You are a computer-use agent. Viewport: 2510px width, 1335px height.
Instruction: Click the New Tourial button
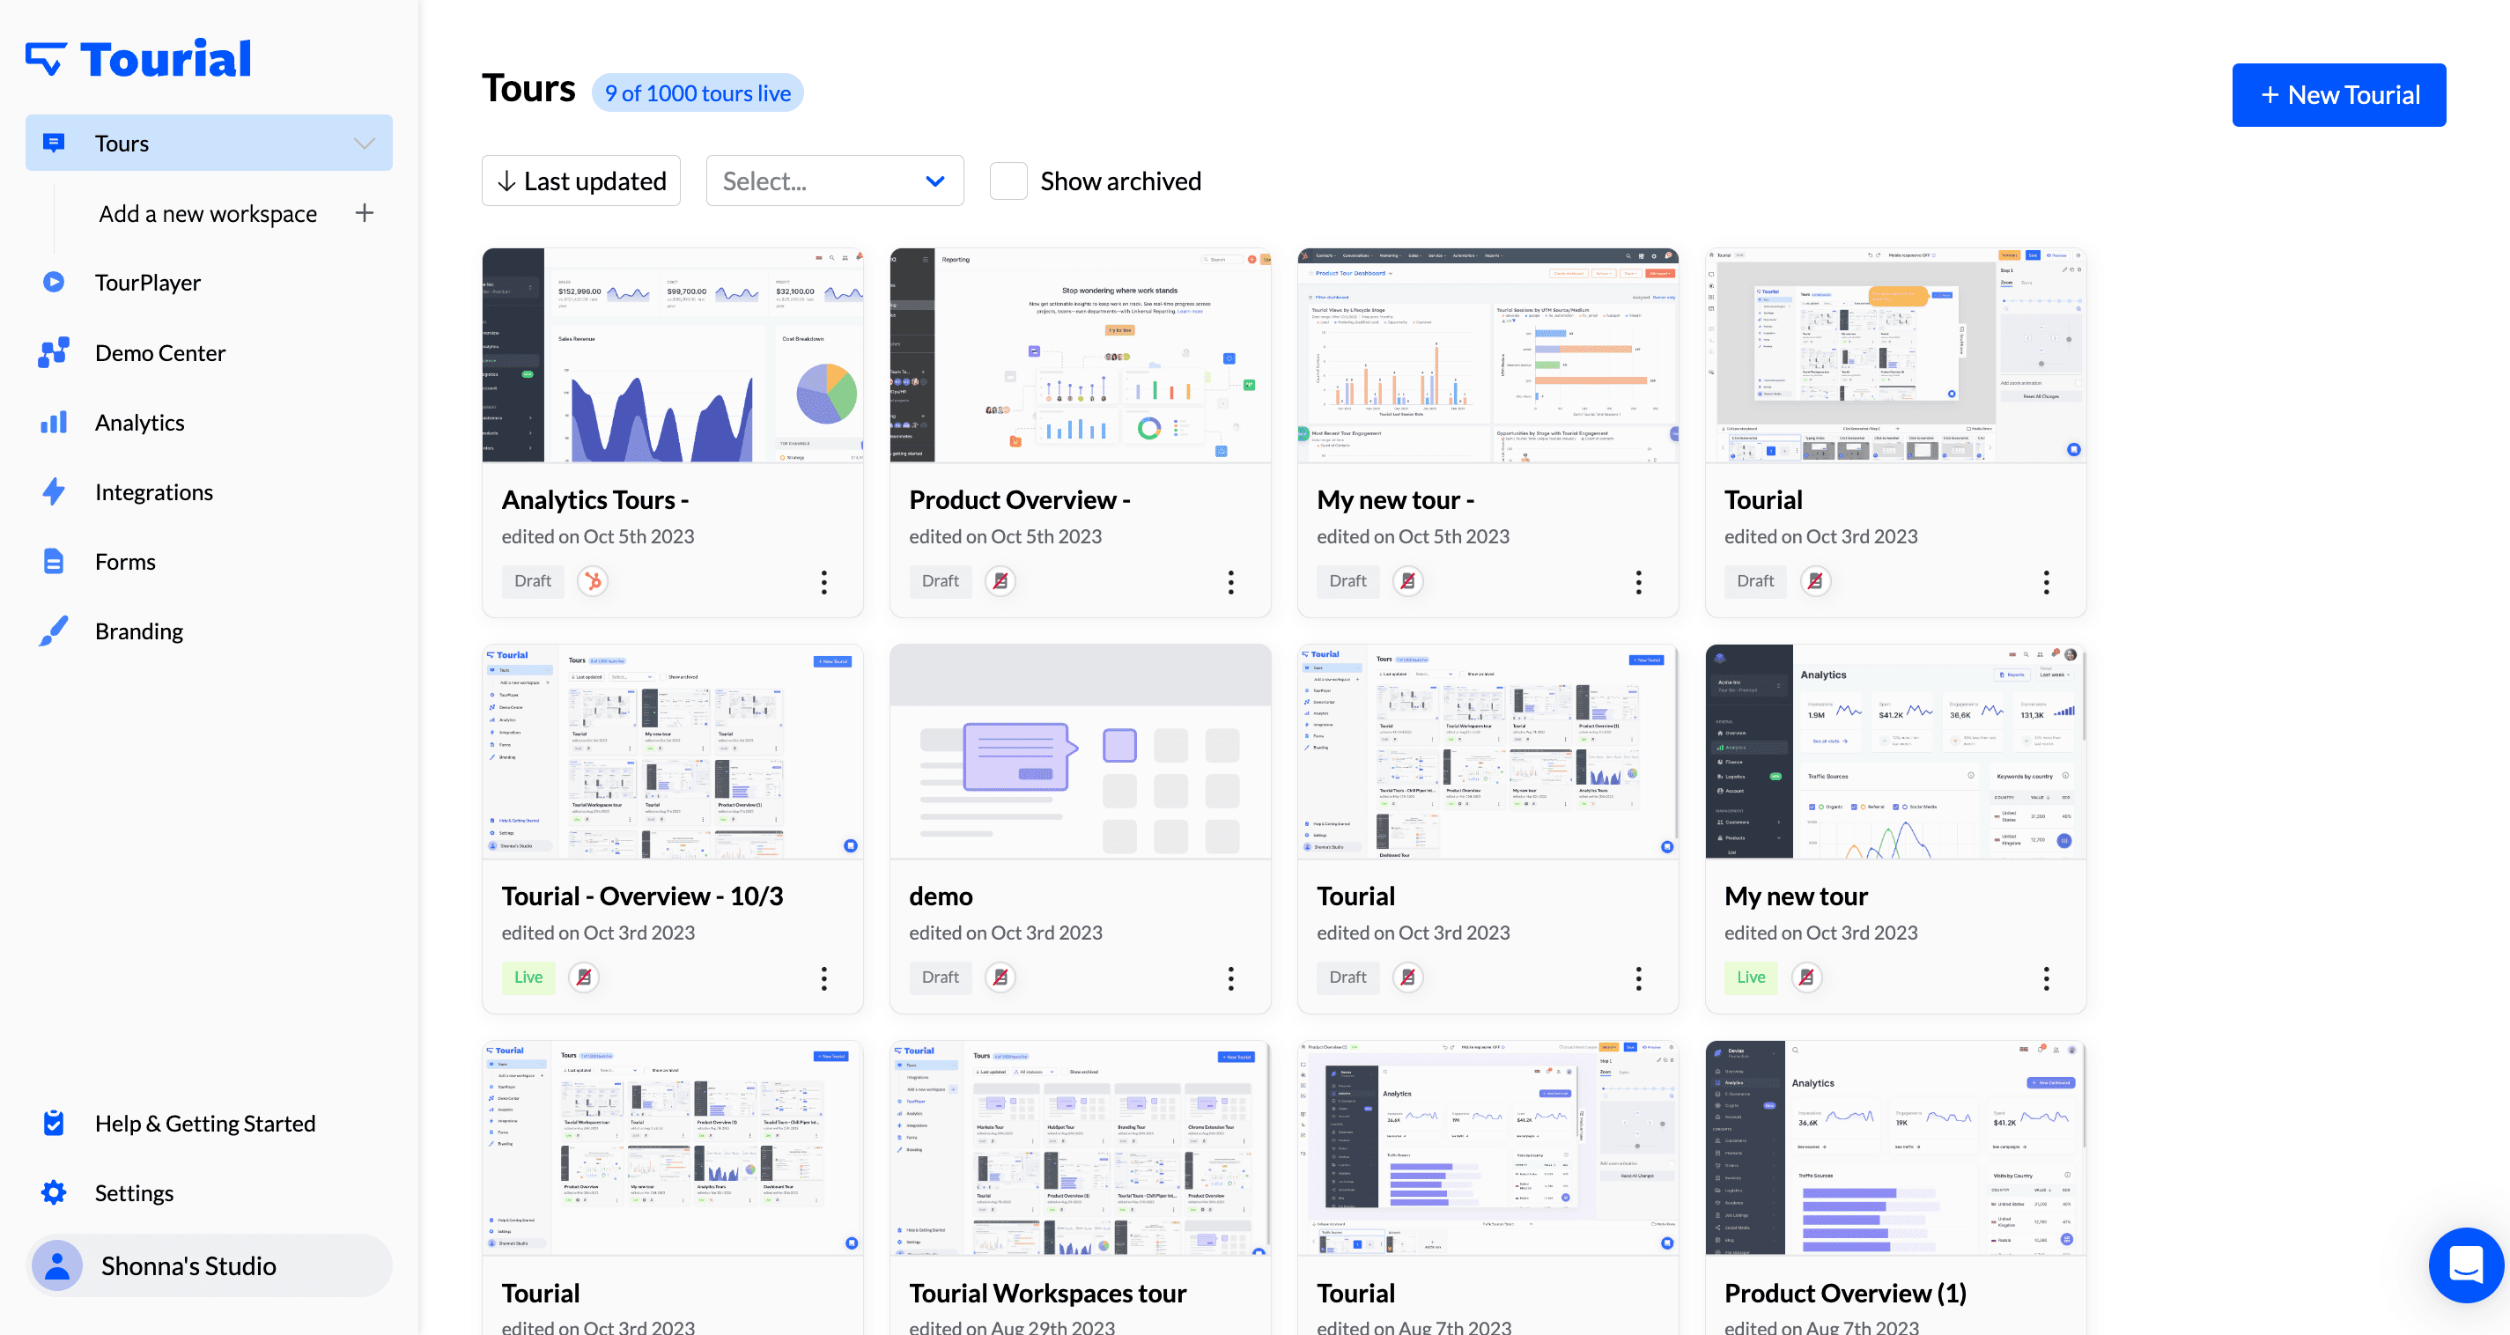pyautogui.click(x=2338, y=94)
